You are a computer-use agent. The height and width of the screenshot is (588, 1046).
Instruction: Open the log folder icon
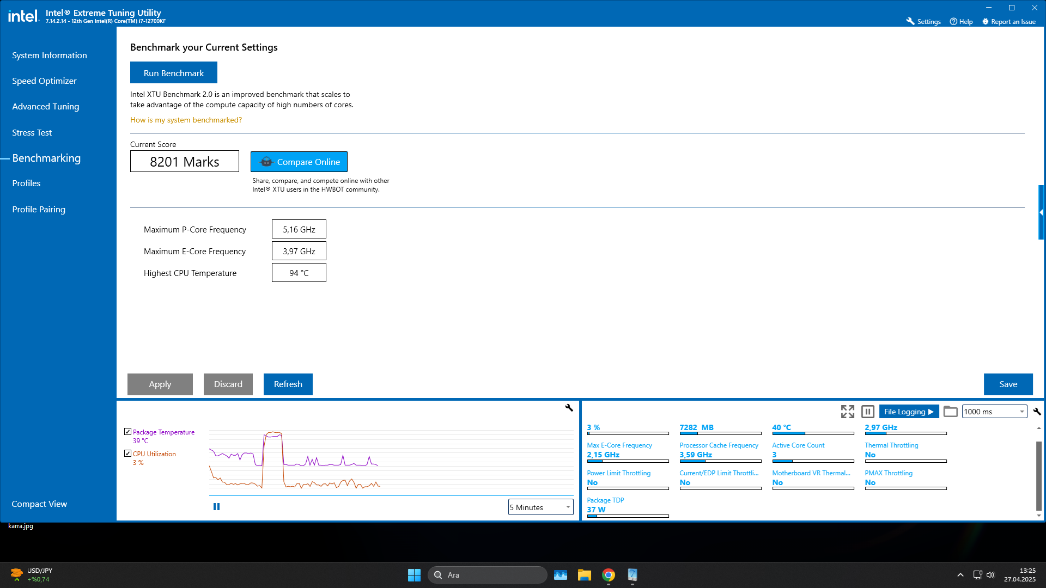pyautogui.click(x=950, y=412)
